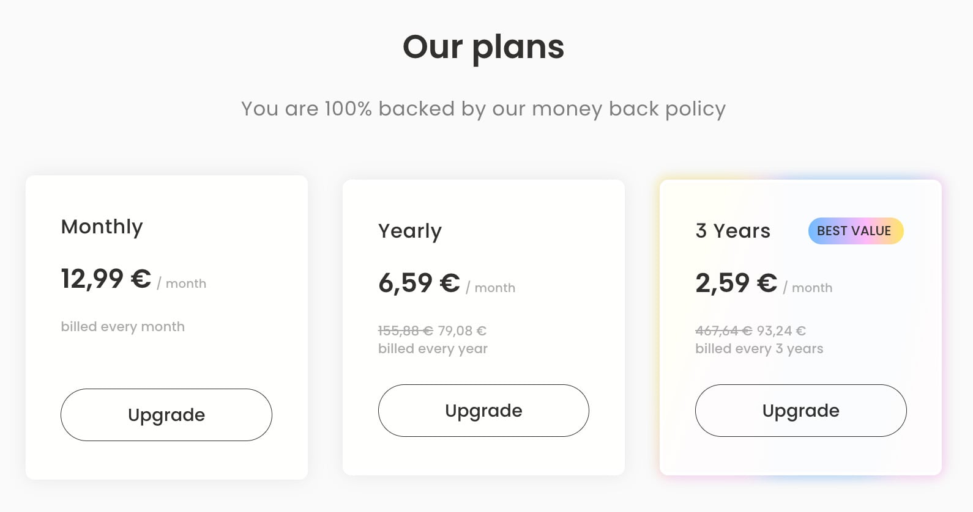
Task: Click the Our plans heading
Action: (x=483, y=47)
